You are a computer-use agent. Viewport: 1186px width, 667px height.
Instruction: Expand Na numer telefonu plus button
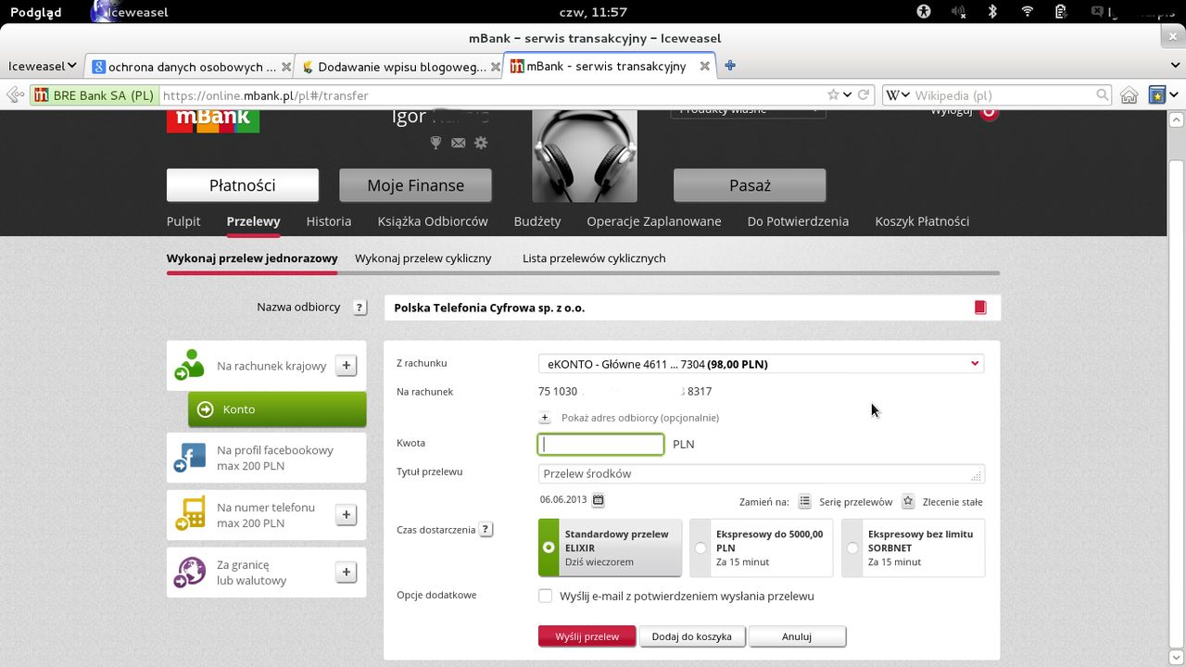pos(346,515)
